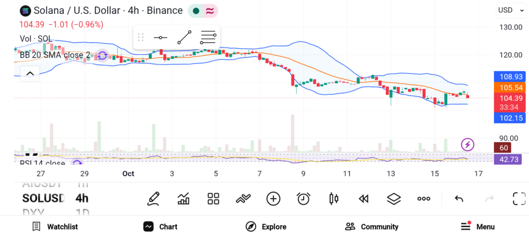The width and height of the screenshot is (529, 238).
Task: Select the chart type line icon
Action: 243,199
